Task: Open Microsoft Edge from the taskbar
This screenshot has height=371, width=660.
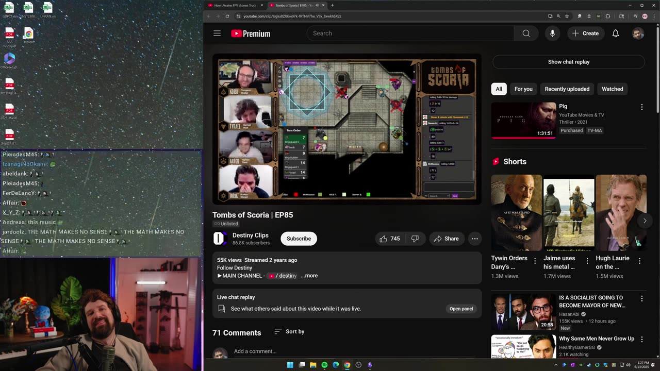Action: [336, 365]
